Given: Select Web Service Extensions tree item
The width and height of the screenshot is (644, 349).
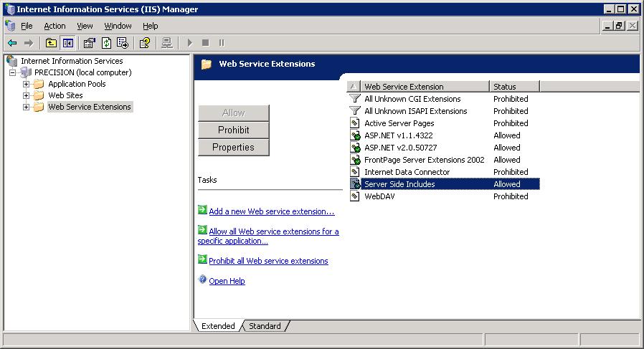Looking at the screenshot, I should 90,107.
